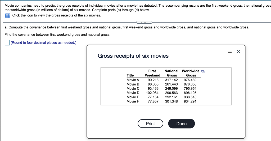The width and height of the screenshot is (271, 141).
Task: Click 'Click the icon to view' link text
Action: [57, 15]
